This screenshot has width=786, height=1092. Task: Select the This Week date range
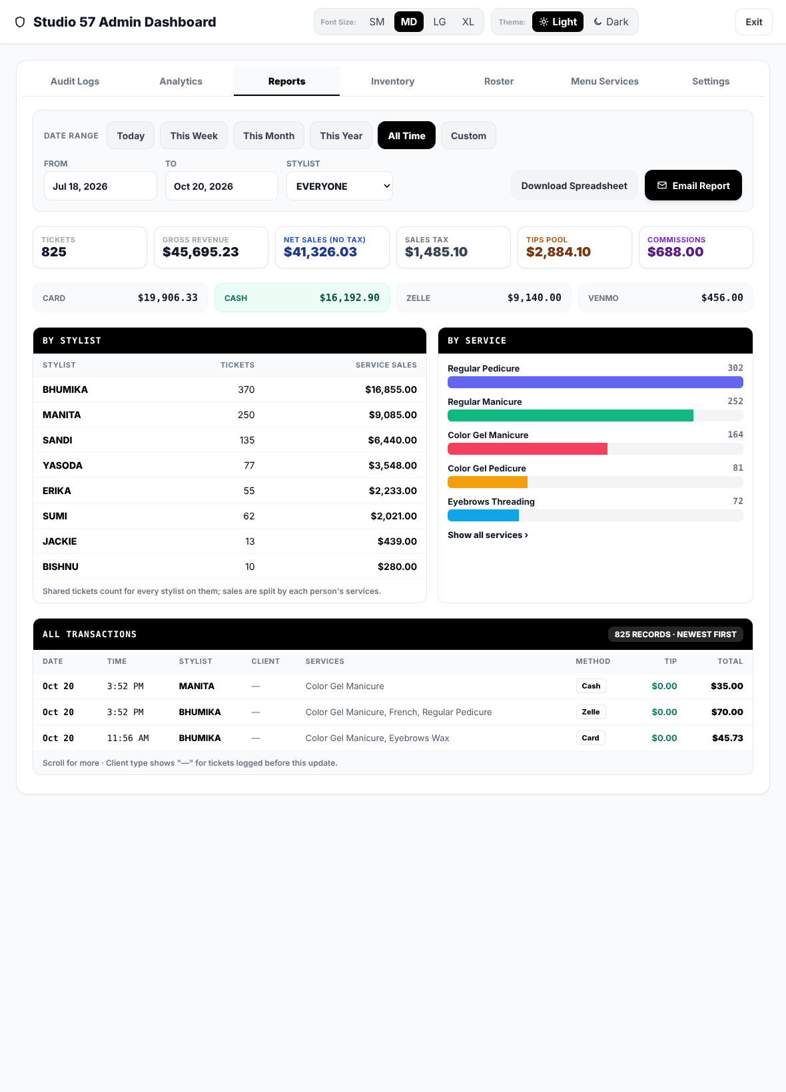click(194, 135)
